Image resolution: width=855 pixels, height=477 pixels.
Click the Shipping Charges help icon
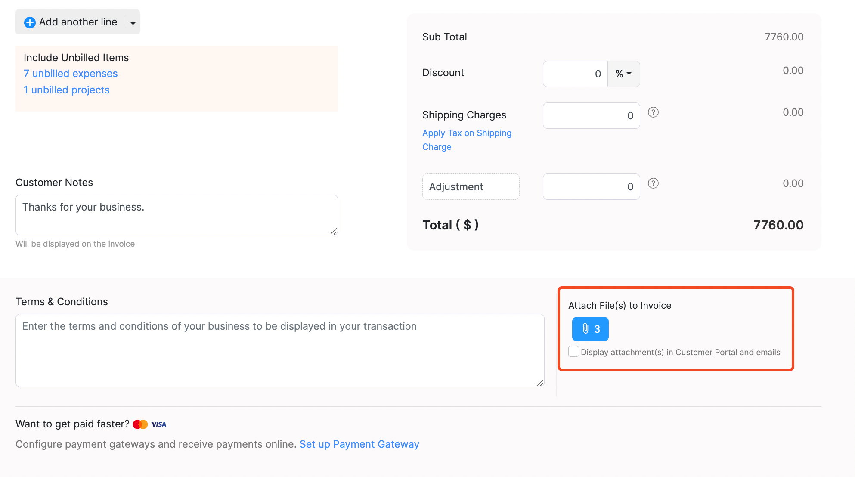[x=653, y=112]
